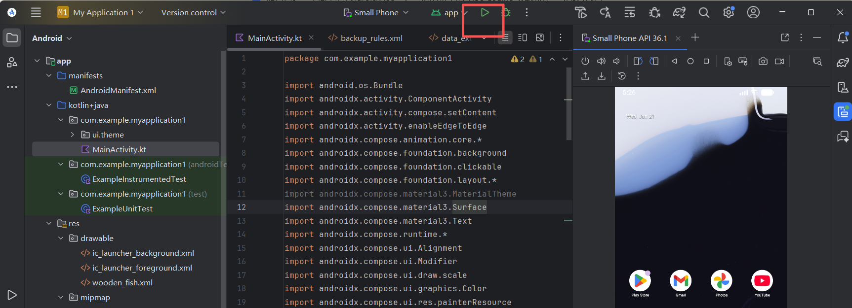Screen dimensions: 852x308
Task: Switch editor to Code-only view
Action: [505, 38]
